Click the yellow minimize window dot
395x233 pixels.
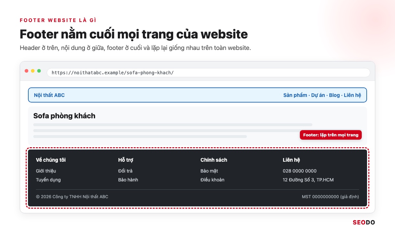point(33,71)
